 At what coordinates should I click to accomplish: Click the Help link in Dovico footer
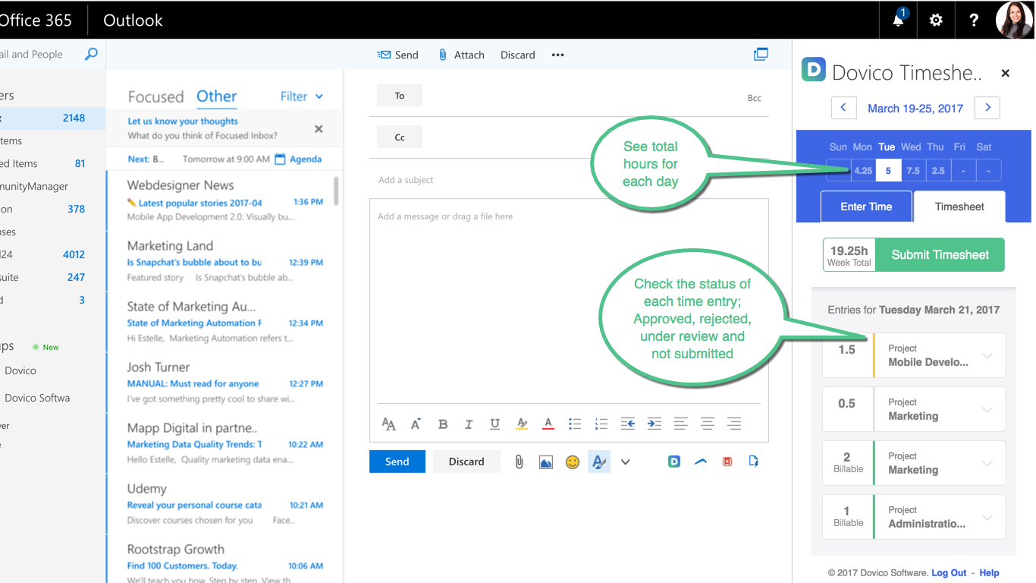click(989, 573)
